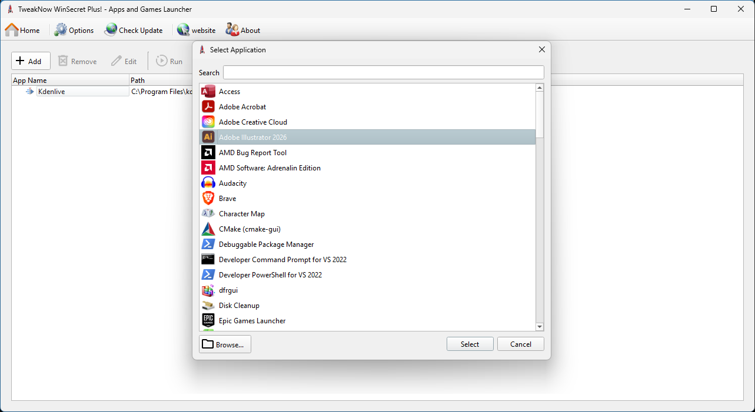Select the Character Map entry
The image size is (755, 412).
point(241,214)
